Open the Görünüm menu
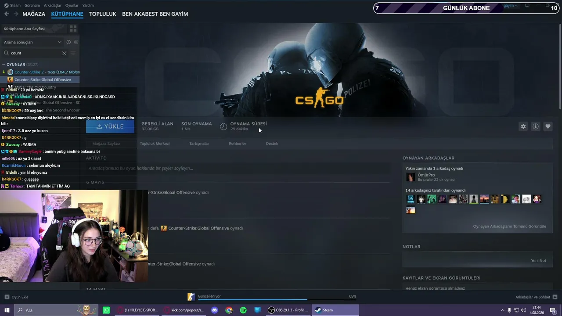This screenshot has width=562, height=316. click(x=32, y=5)
